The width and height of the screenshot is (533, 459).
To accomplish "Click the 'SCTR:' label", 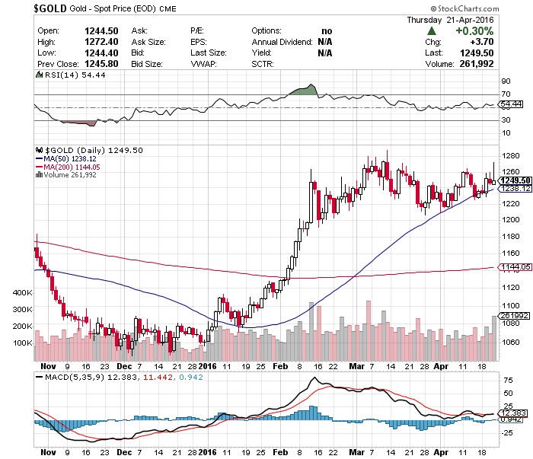I will [263, 64].
